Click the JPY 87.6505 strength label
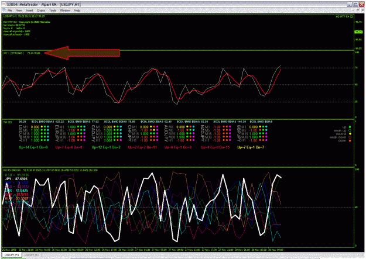 pyautogui.click(x=16, y=179)
